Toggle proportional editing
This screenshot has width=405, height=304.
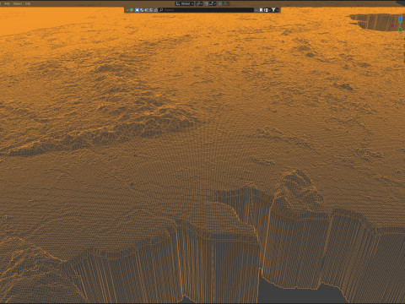tap(220, 3)
